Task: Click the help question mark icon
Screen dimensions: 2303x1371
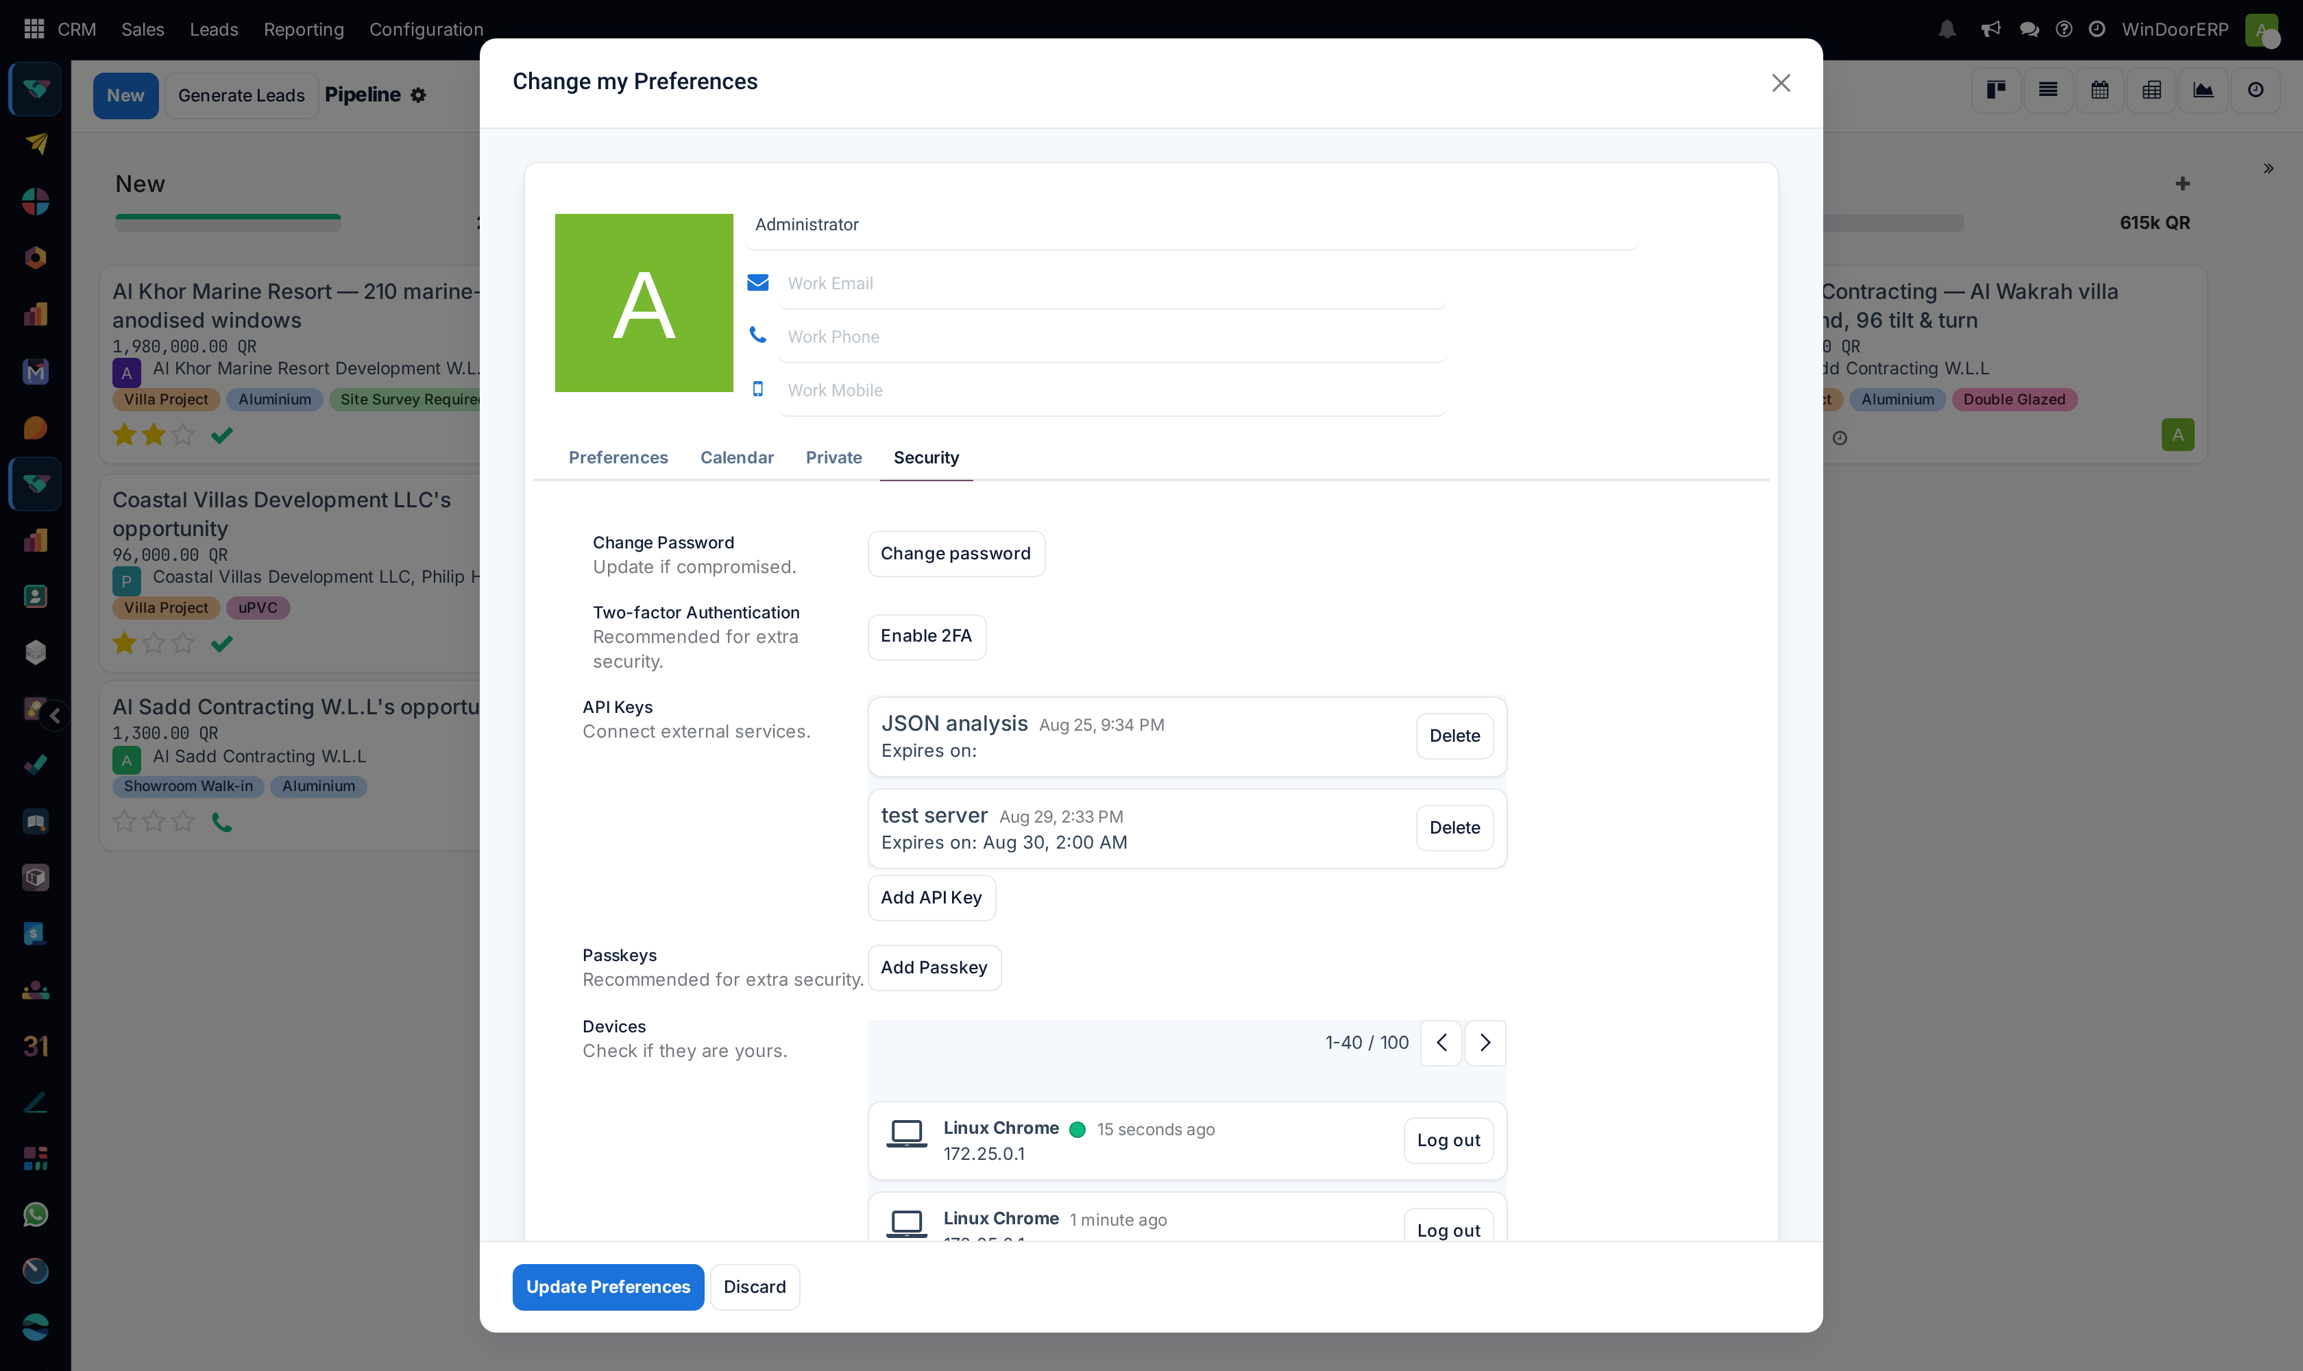Action: coord(2064,29)
